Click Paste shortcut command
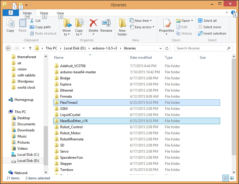This screenshot has height=184, width=239. pos(43,33)
